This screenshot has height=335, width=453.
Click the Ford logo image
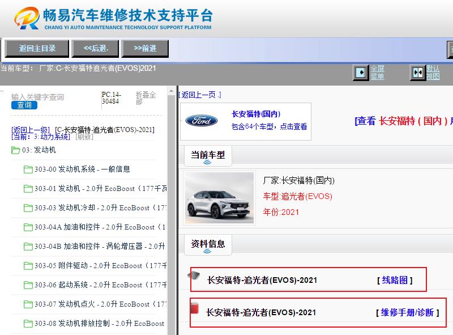202,121
